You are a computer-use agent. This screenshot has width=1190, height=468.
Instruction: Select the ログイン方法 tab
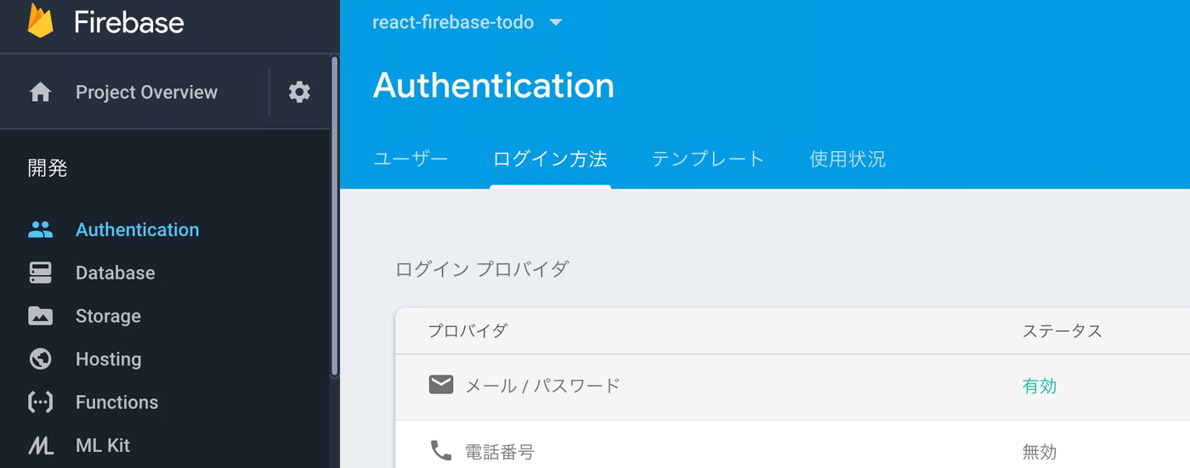tap(550, 159)
